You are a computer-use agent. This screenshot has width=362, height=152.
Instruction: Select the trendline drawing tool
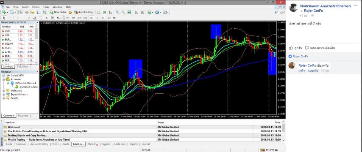click(29, 18)
